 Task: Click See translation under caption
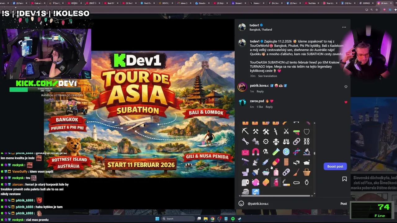coord(268,76)
